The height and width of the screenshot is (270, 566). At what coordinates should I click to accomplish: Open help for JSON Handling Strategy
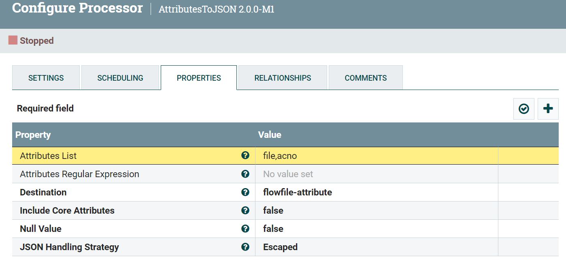pos(245,247)
